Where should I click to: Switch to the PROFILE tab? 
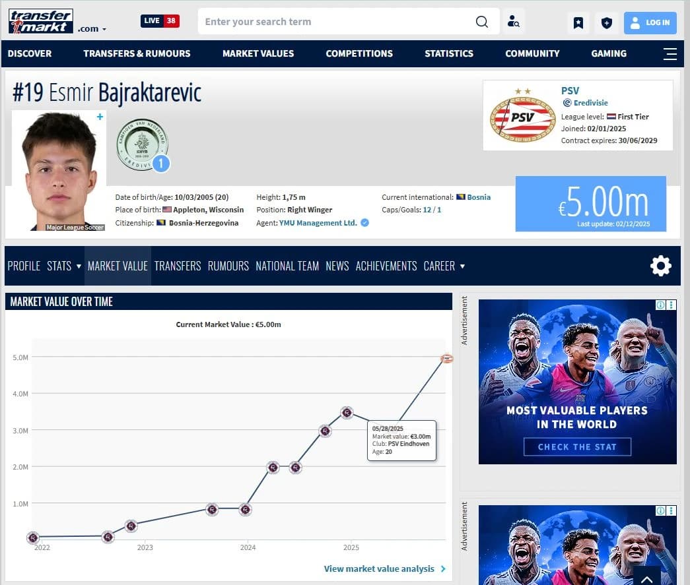pos(24,266)
